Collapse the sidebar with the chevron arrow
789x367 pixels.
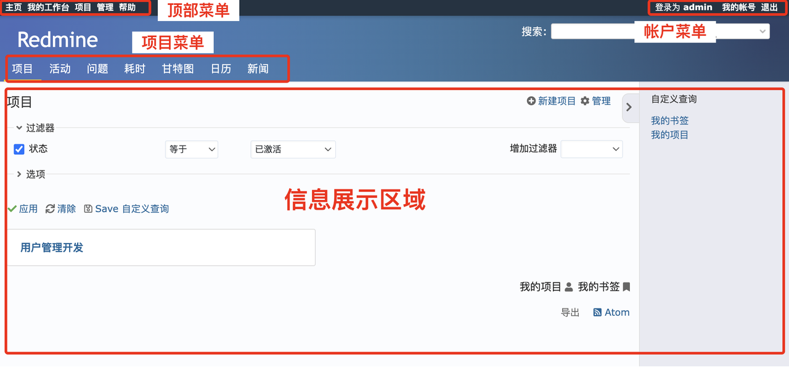(x=629, y=107)
